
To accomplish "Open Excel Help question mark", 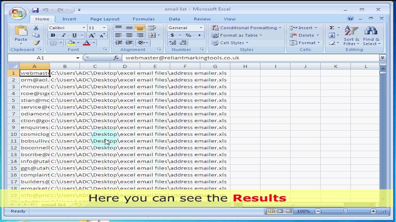I will point(350,18).
